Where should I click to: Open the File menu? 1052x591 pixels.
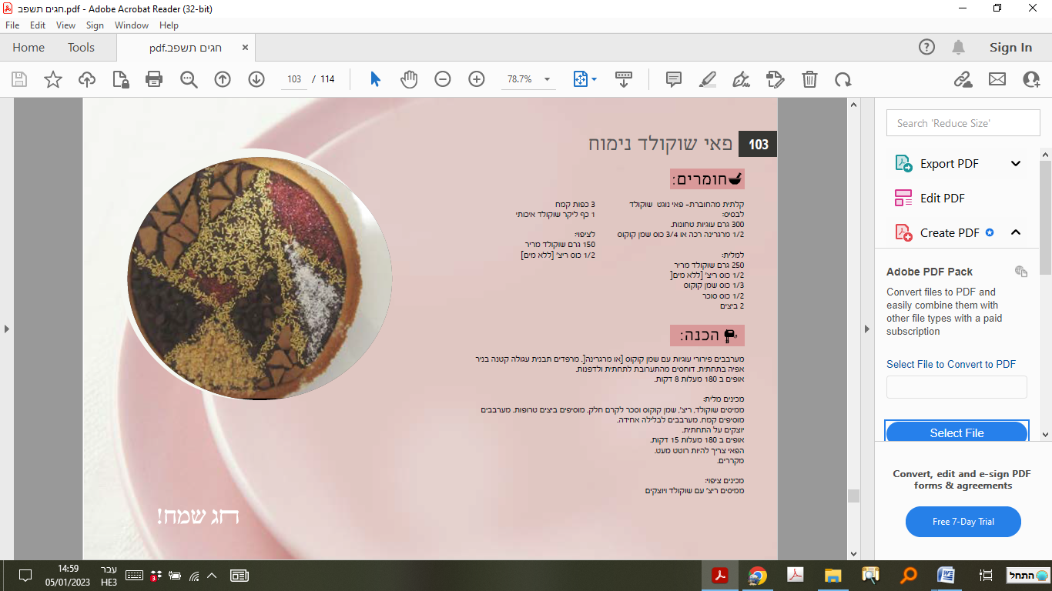coord(12,25)
